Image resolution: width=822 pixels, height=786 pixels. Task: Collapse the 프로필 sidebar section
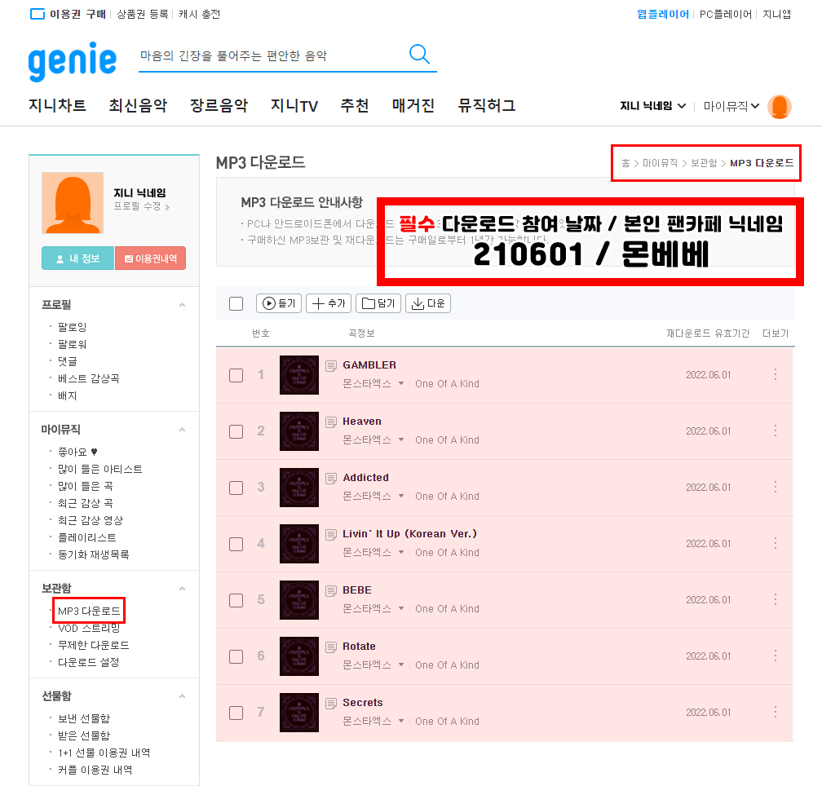tap(182, 304)
